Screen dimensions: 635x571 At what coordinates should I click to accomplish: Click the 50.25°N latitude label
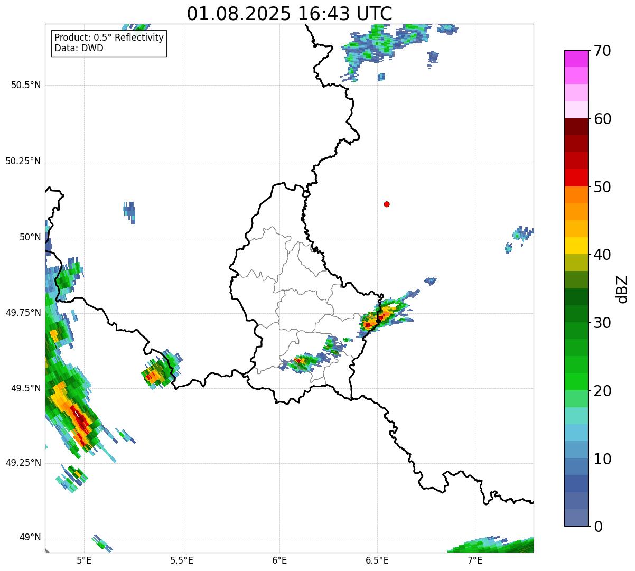[23, 161]
